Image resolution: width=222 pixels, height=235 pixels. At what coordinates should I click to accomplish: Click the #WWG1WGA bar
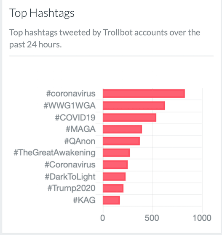134,105
